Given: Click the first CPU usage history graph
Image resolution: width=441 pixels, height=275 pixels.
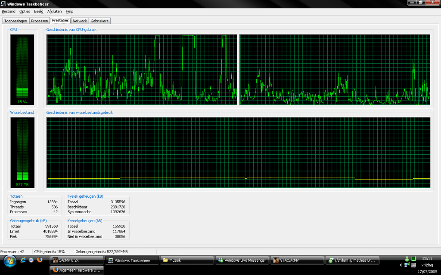Looking at the screenshot, I should coord(142,70).
